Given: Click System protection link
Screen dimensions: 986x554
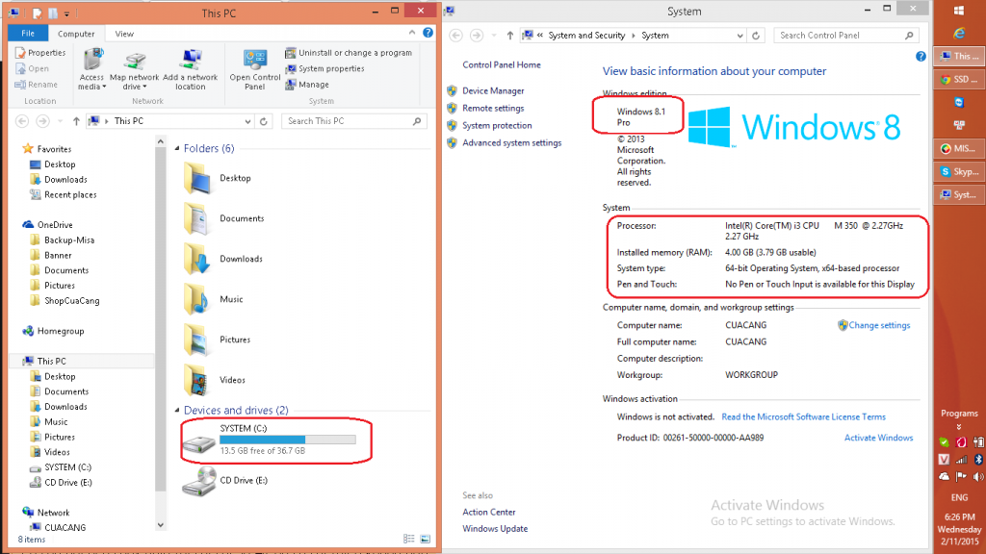Looking at the screenshot, I should (x=497, y=126).
